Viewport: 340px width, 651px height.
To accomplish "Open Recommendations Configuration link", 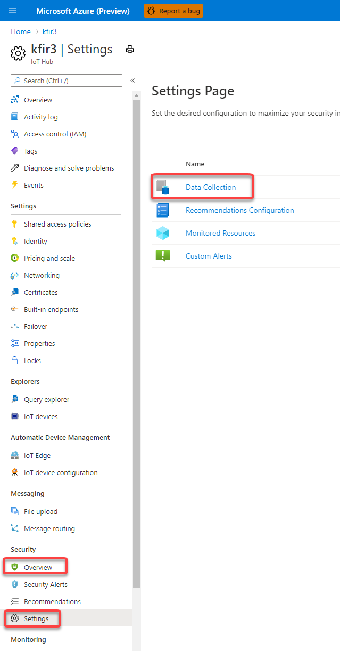I will click(240, 210).
